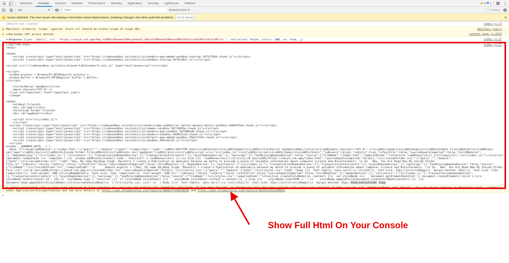The height and width of the screenshot is (263, 509).
Task: Expand the Response object log entry
Action: (x=7, y=39)
